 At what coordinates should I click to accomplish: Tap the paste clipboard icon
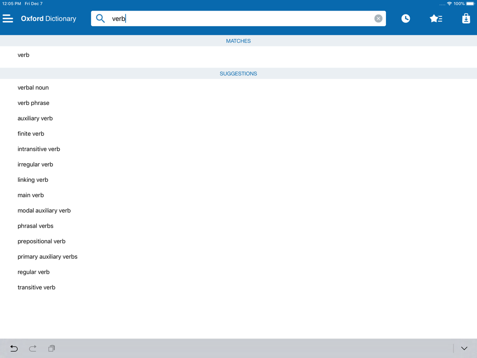52,348
